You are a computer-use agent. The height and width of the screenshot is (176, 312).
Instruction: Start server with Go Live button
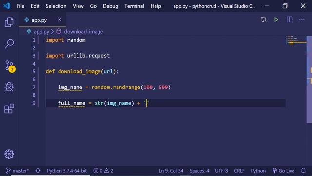click(283, 171)
